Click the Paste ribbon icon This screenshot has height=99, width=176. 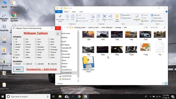(73, 16)
